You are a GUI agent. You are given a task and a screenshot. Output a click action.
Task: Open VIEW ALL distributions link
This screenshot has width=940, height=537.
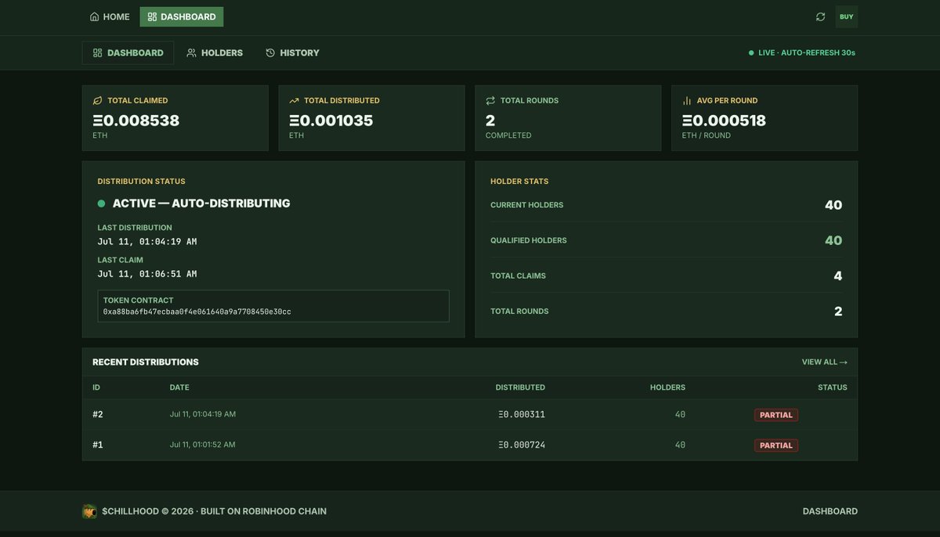point(824,362)
